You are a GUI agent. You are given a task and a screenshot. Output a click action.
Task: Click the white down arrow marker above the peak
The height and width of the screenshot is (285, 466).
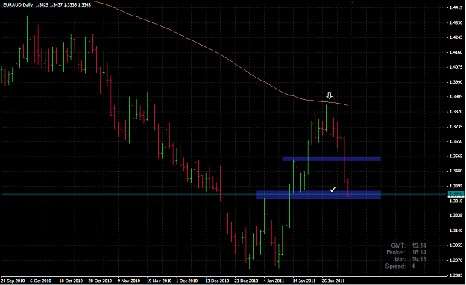(329, 95)
